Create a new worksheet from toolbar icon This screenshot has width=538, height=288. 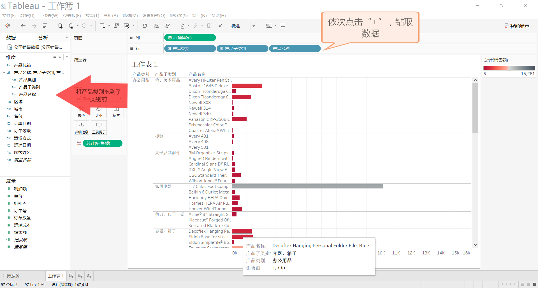point(102,26)
